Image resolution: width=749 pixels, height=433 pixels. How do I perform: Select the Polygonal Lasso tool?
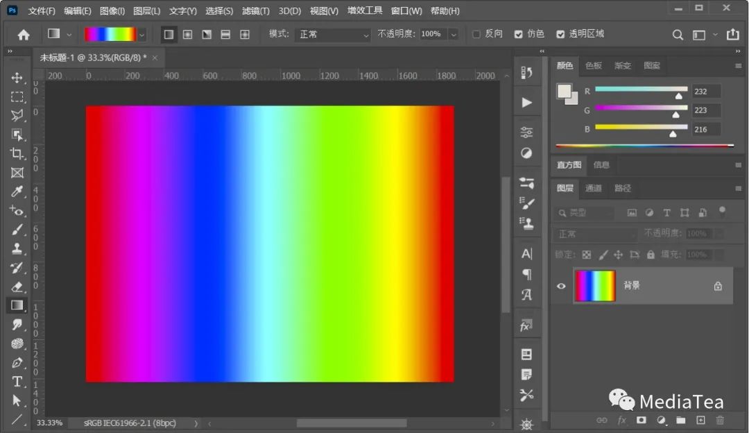(17, 116)
